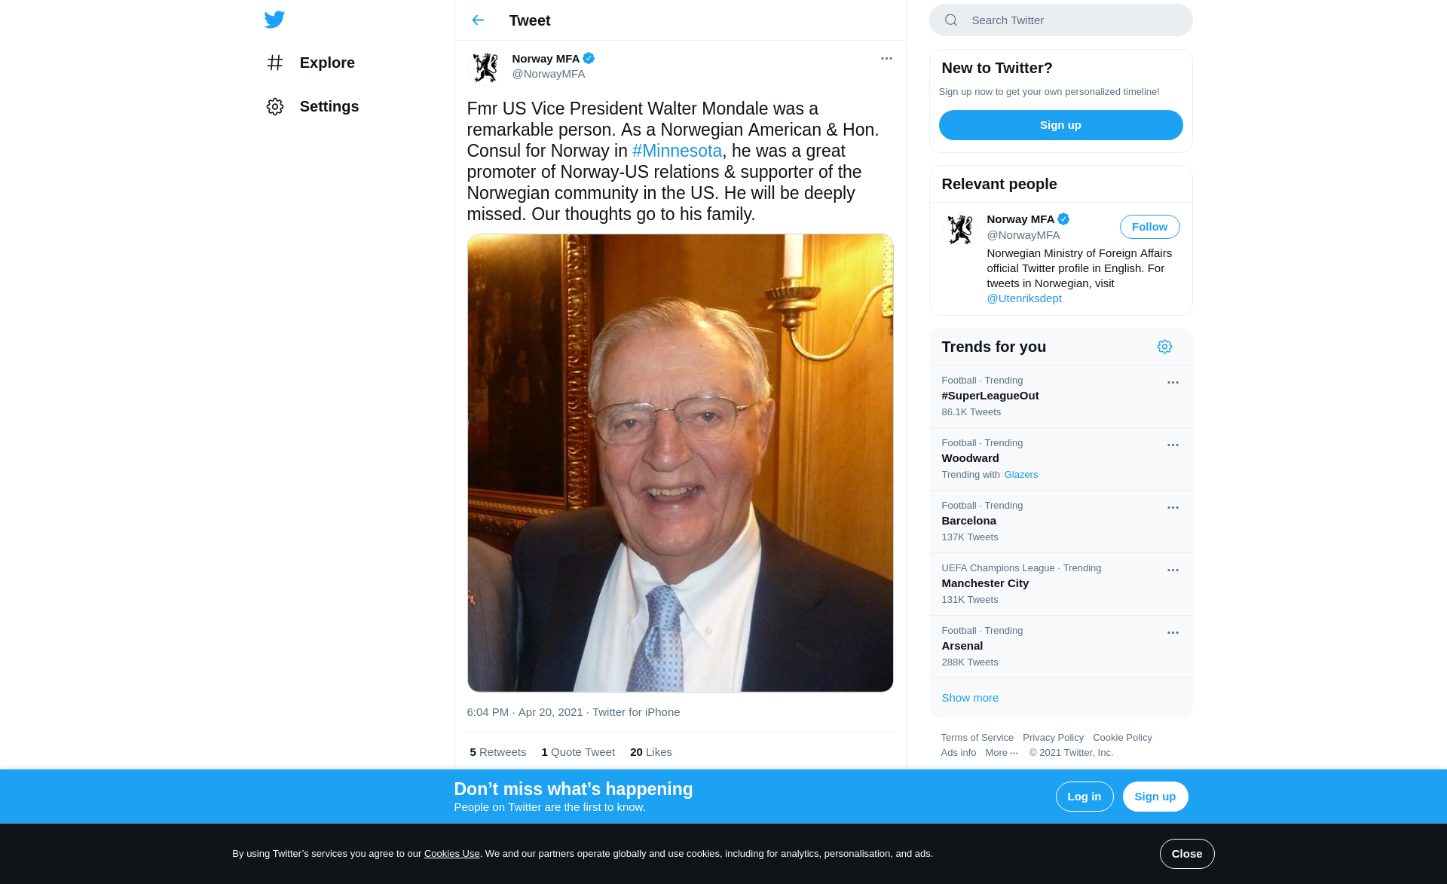Click the Trends settings gear icon
This screenshot has width=1447, height=884.
pos(1164,347)
